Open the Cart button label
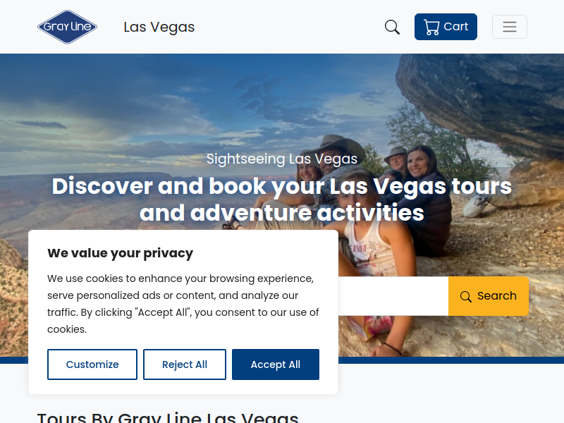 click(x=455, y=27)
